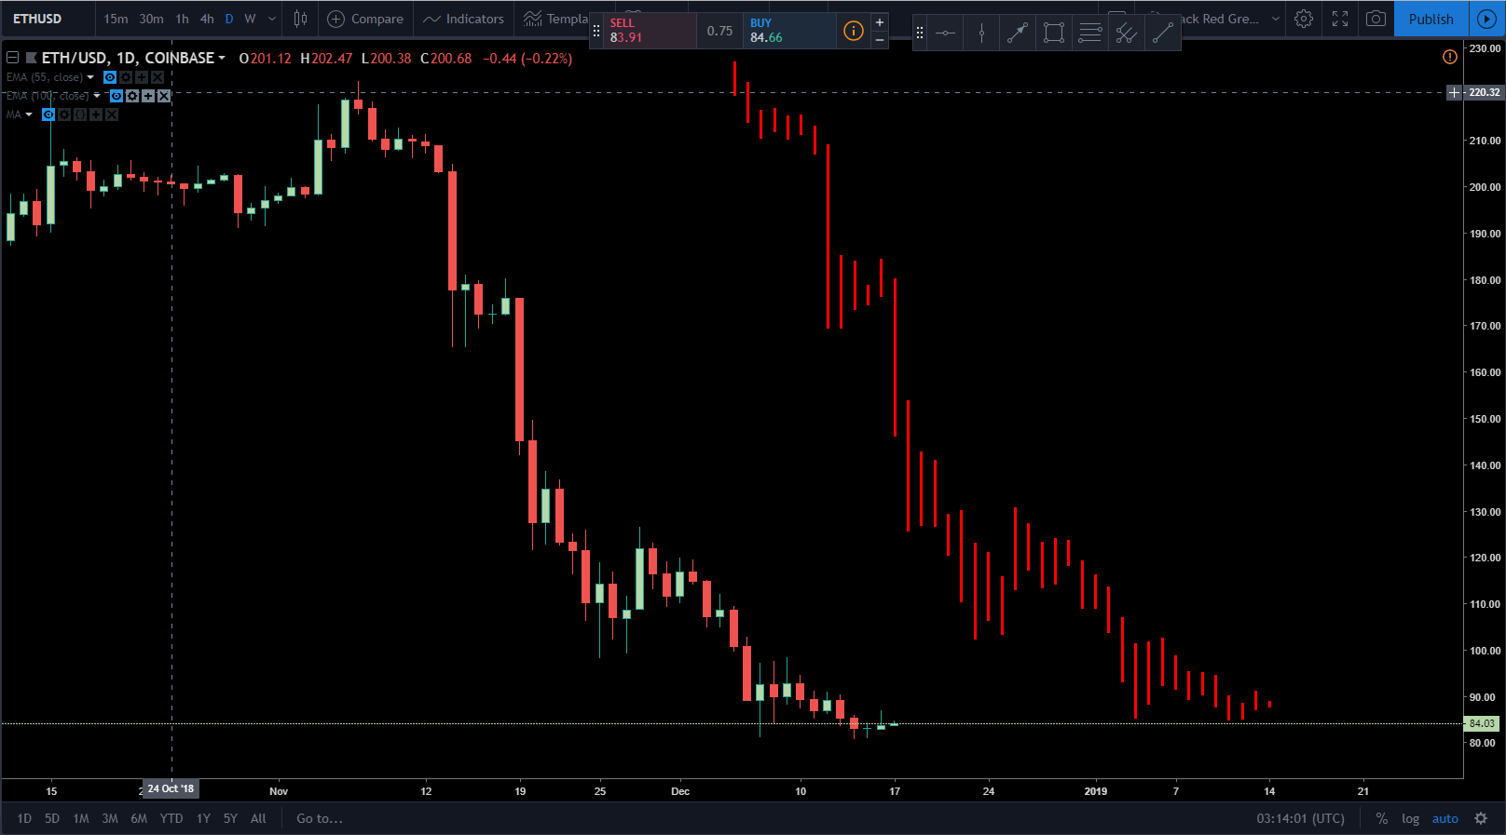Set date range to 6M

pos(139,818)
